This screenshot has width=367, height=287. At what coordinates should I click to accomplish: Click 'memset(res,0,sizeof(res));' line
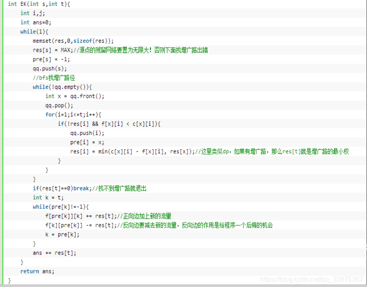pyautogui.click(x=73, y=41)
